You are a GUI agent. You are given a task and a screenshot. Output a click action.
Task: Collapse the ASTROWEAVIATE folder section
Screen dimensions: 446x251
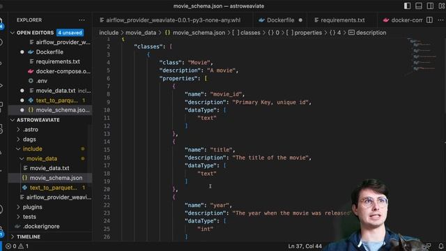13,120
